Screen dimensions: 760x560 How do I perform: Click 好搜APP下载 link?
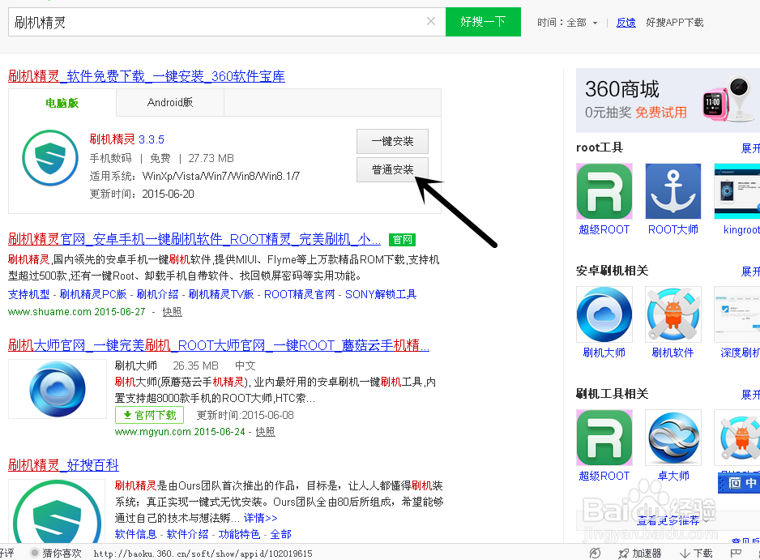click(x=675, y=23)
